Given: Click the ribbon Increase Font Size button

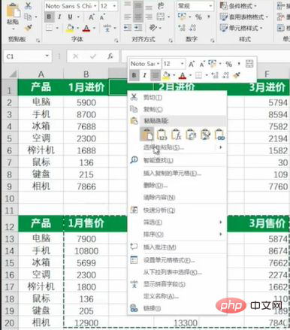Looking at the screenshot, I should 92,17.
